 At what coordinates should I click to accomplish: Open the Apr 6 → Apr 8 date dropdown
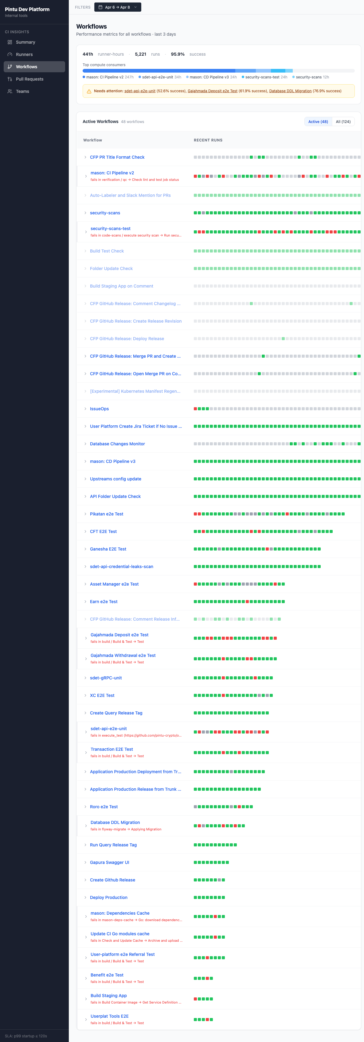[x=118, y=7]
